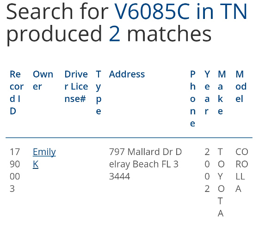Click the TOYOTA make cell
259x227 pixels.
(221, 183)
